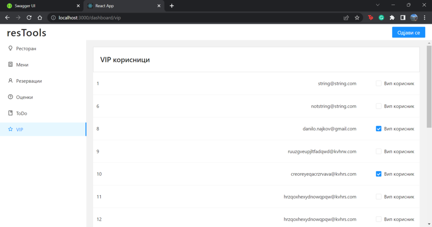Disable VIP for creoreyeqacrzrvava@kvhrs.com
432x227 pixels.
[378, 174]
